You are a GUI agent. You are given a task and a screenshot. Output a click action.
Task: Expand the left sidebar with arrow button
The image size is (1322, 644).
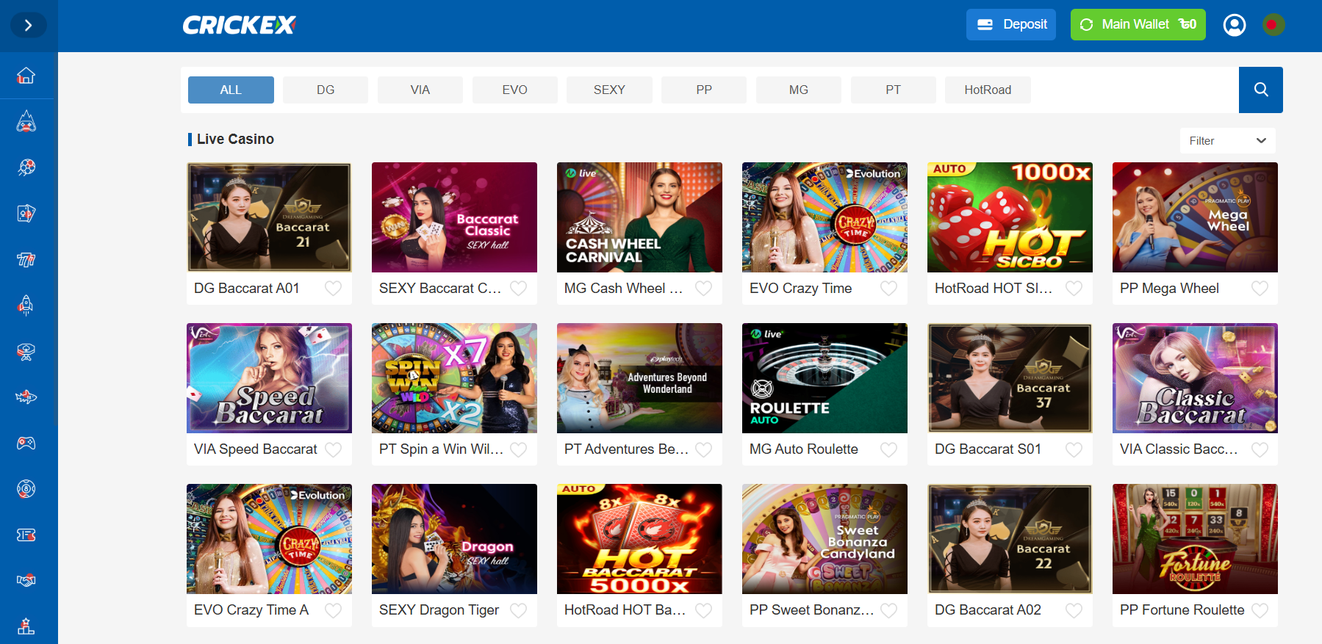(28, 26)
